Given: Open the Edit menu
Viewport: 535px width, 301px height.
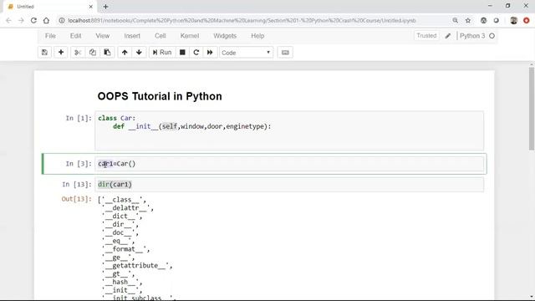Looking at the screenshot, I should click(76, 36).
